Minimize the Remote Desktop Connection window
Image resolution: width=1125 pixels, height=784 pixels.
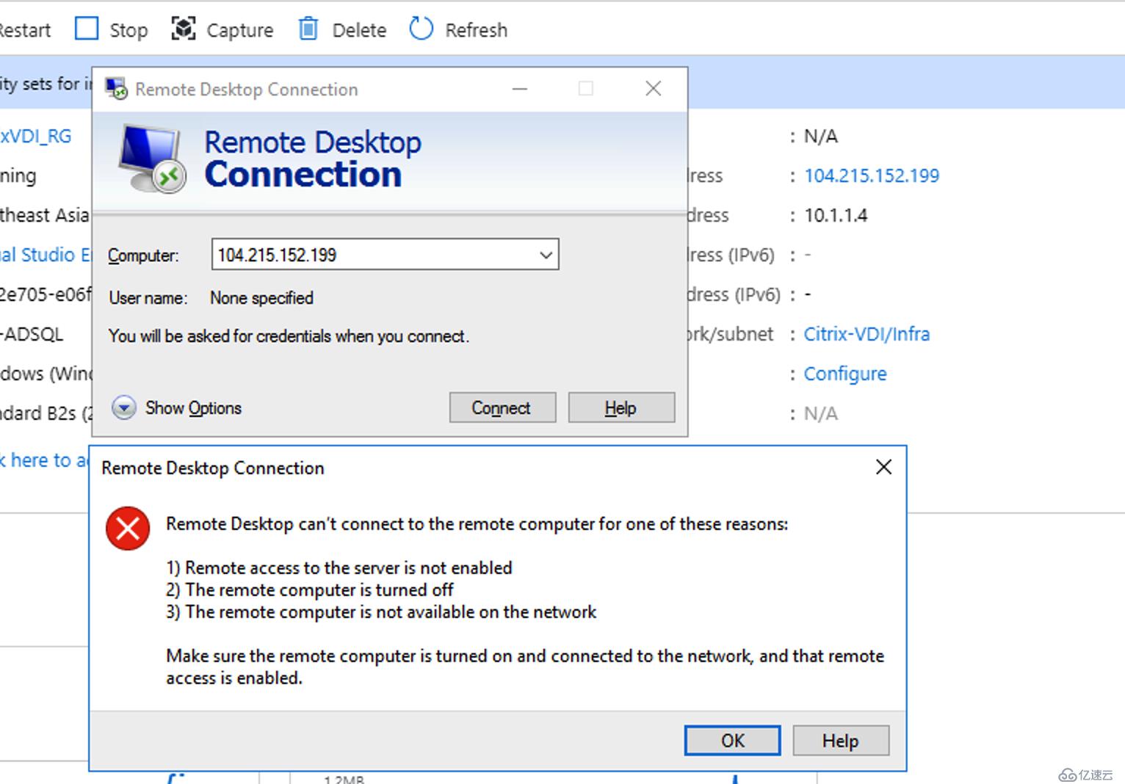click(520, 89)
